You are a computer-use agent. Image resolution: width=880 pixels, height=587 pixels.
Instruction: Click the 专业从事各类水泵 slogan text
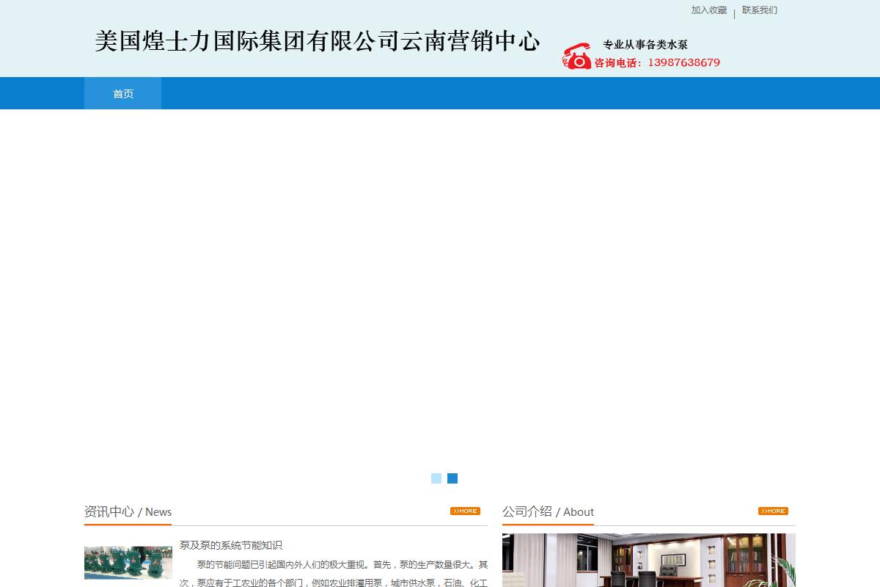(x=645, y=45)
